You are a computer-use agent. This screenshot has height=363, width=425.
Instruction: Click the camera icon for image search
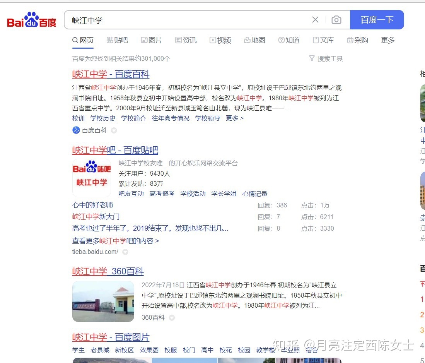click(x=336, y=20)
